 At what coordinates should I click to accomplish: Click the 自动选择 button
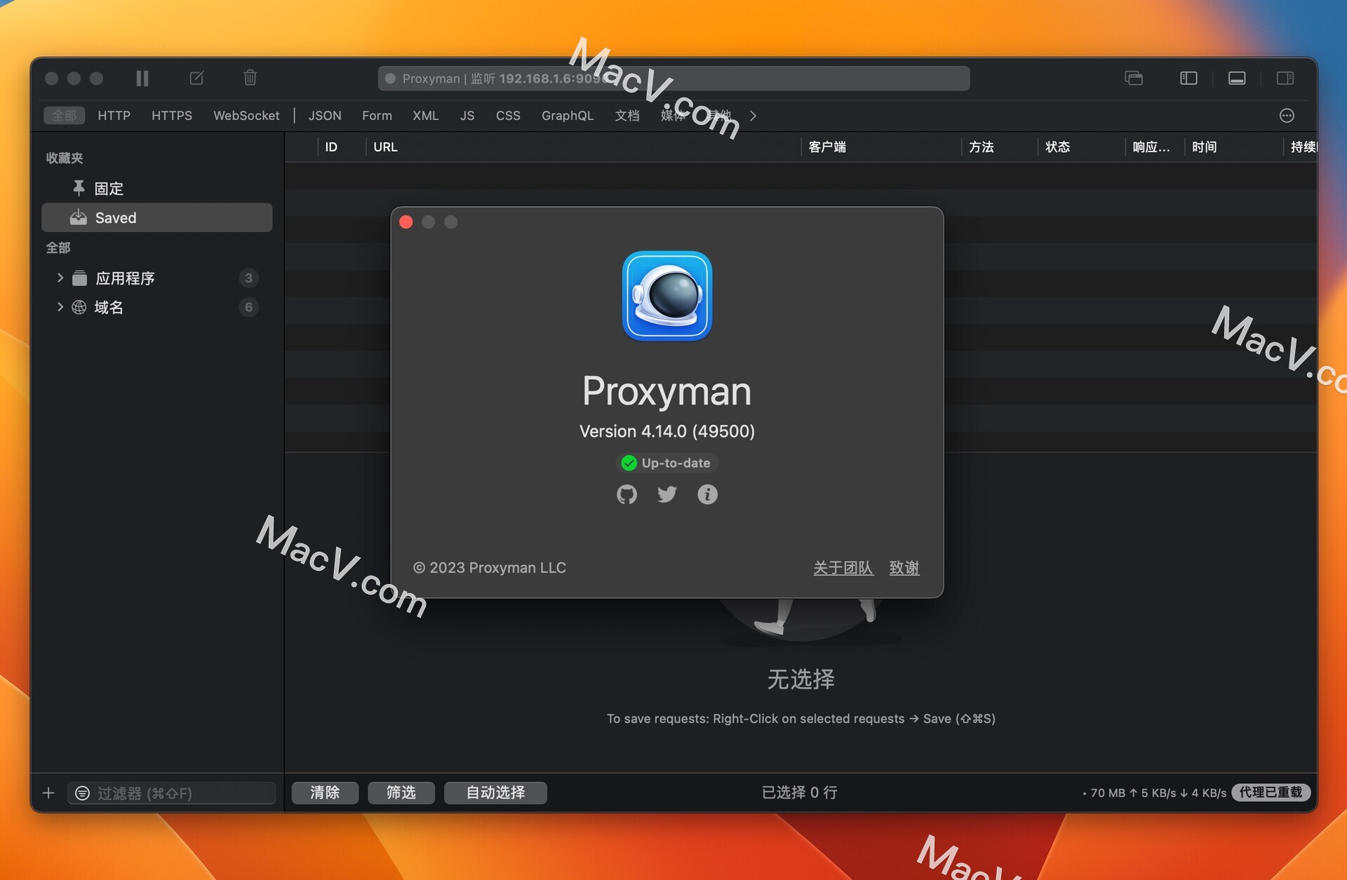[495, 793]
